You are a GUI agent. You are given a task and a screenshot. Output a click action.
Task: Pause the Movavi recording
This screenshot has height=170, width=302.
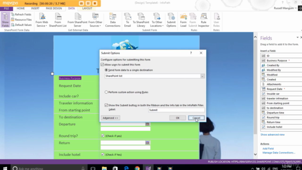tap(88, 3)
